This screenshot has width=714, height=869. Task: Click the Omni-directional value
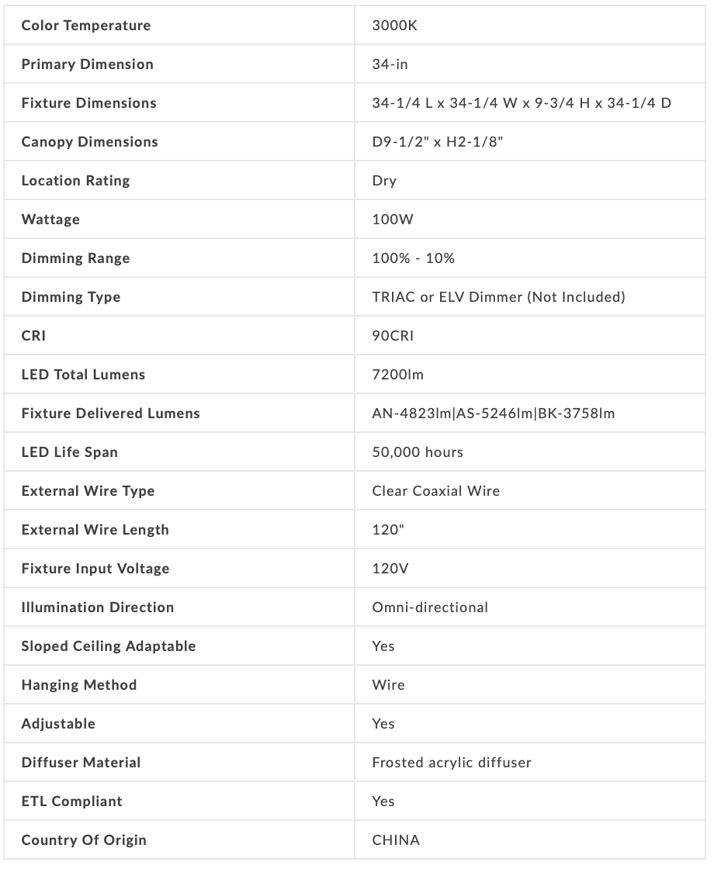pyautogui.click(x=430, y=608)
